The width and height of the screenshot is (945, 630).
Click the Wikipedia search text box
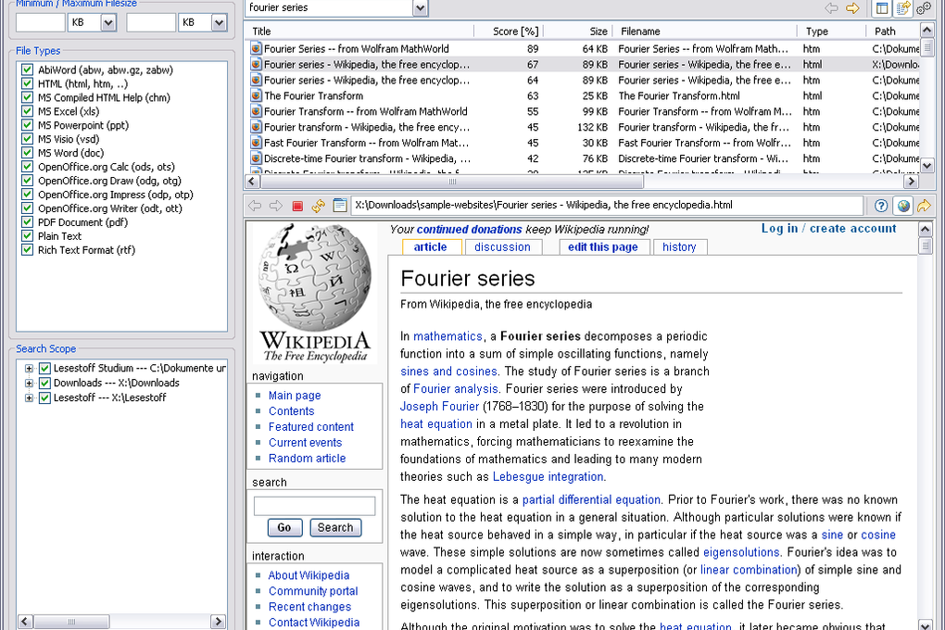(x=315, y=506)
